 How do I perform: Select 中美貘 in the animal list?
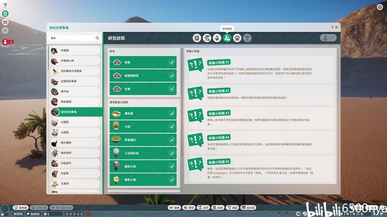pos(75,51)
